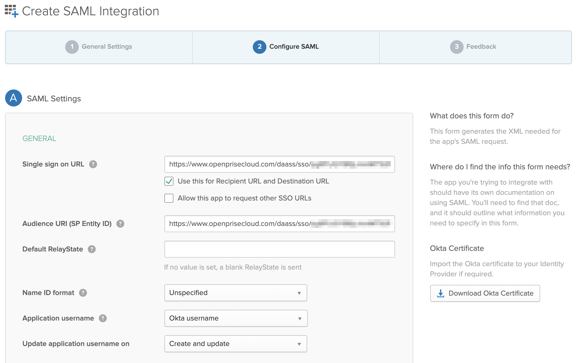Click 'What does this form do?' heading
The width and height of the screenshot is (577, 363).
[472, 116]
